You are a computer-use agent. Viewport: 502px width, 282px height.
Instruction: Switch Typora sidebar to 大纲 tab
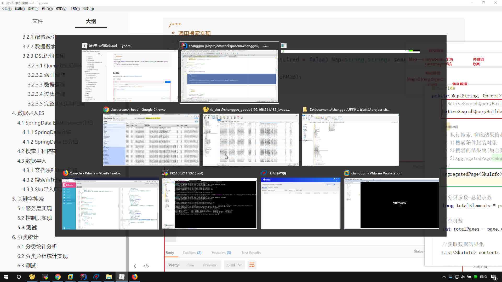(x=91, y=21)
